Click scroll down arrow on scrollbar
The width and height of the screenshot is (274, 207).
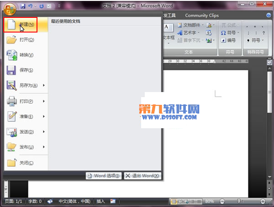click(269, 177)
